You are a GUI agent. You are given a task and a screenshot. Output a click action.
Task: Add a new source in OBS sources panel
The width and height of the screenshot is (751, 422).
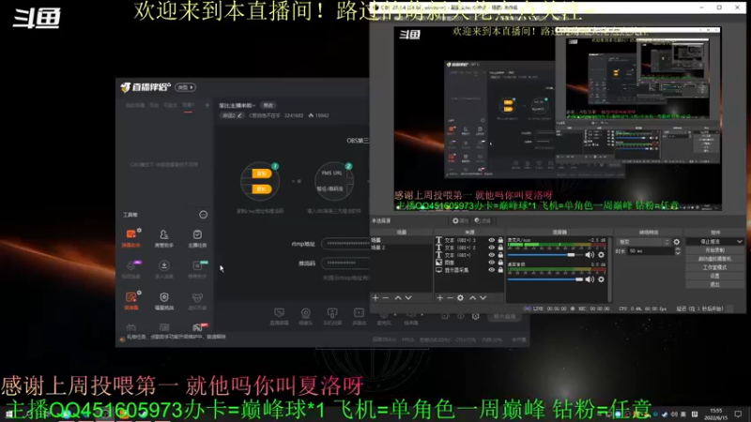pos(439,297)
